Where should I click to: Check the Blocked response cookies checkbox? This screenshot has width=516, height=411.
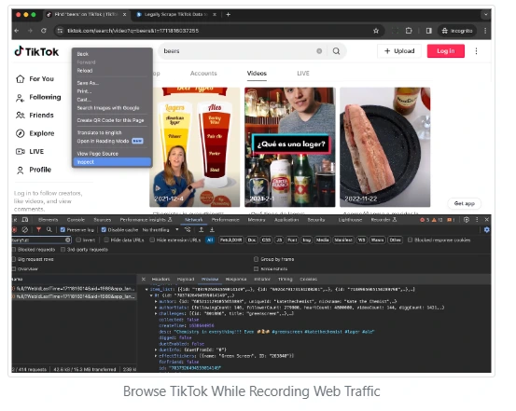click(x=410, y=240)
